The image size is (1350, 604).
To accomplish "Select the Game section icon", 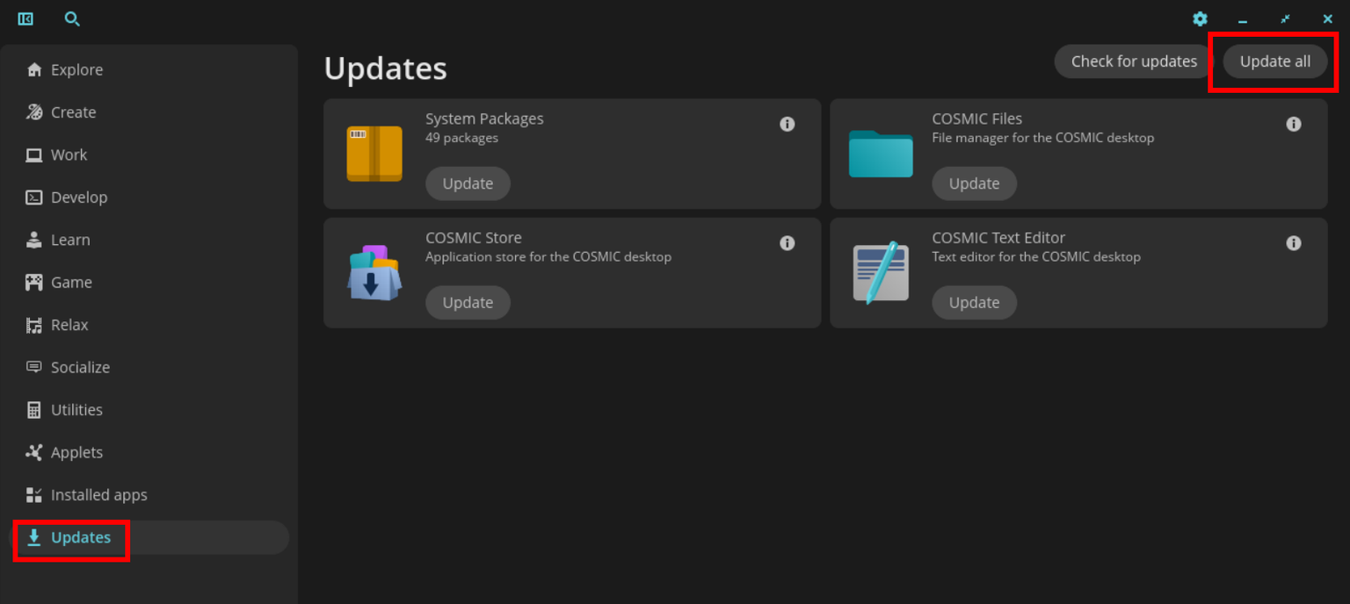I will (33, 282).
